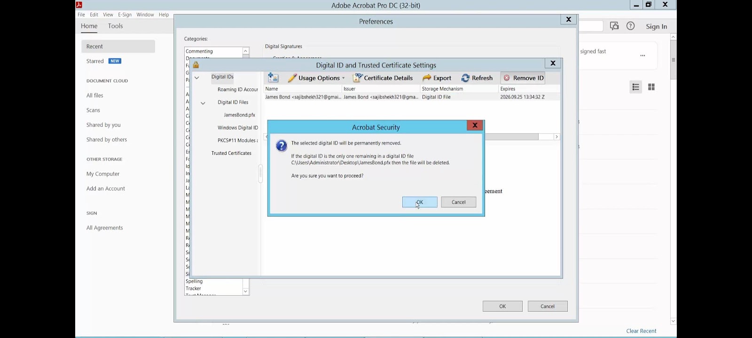
Task: Select Recent in the sidebar
Action: pyautogui.click(x=118, y=46)
